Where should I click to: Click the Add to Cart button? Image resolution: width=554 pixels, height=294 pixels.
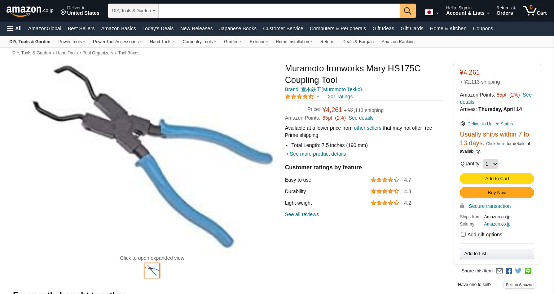click(x=497, y=179)
